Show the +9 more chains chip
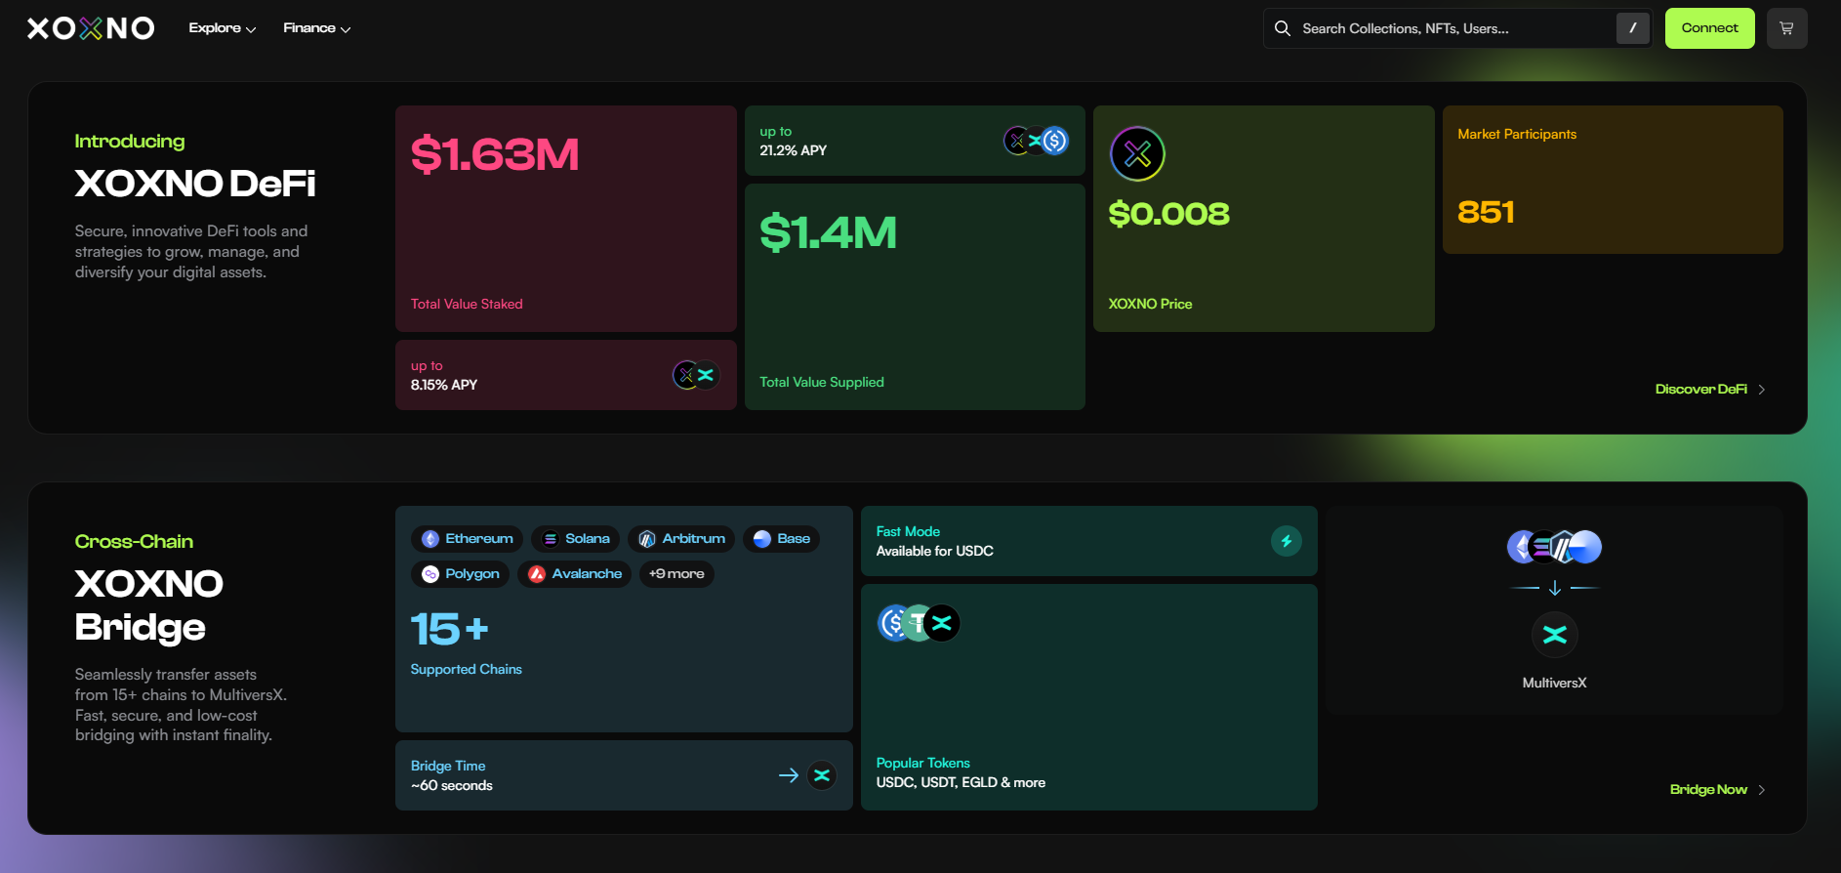The width and height of the screenshot is (1841, 873). [x=676, y=574]
